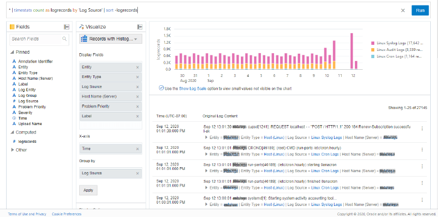Open actions menu for starting 0anacron record
The width and height of the screenshot is (438, 217).
[x=422, y=167]
